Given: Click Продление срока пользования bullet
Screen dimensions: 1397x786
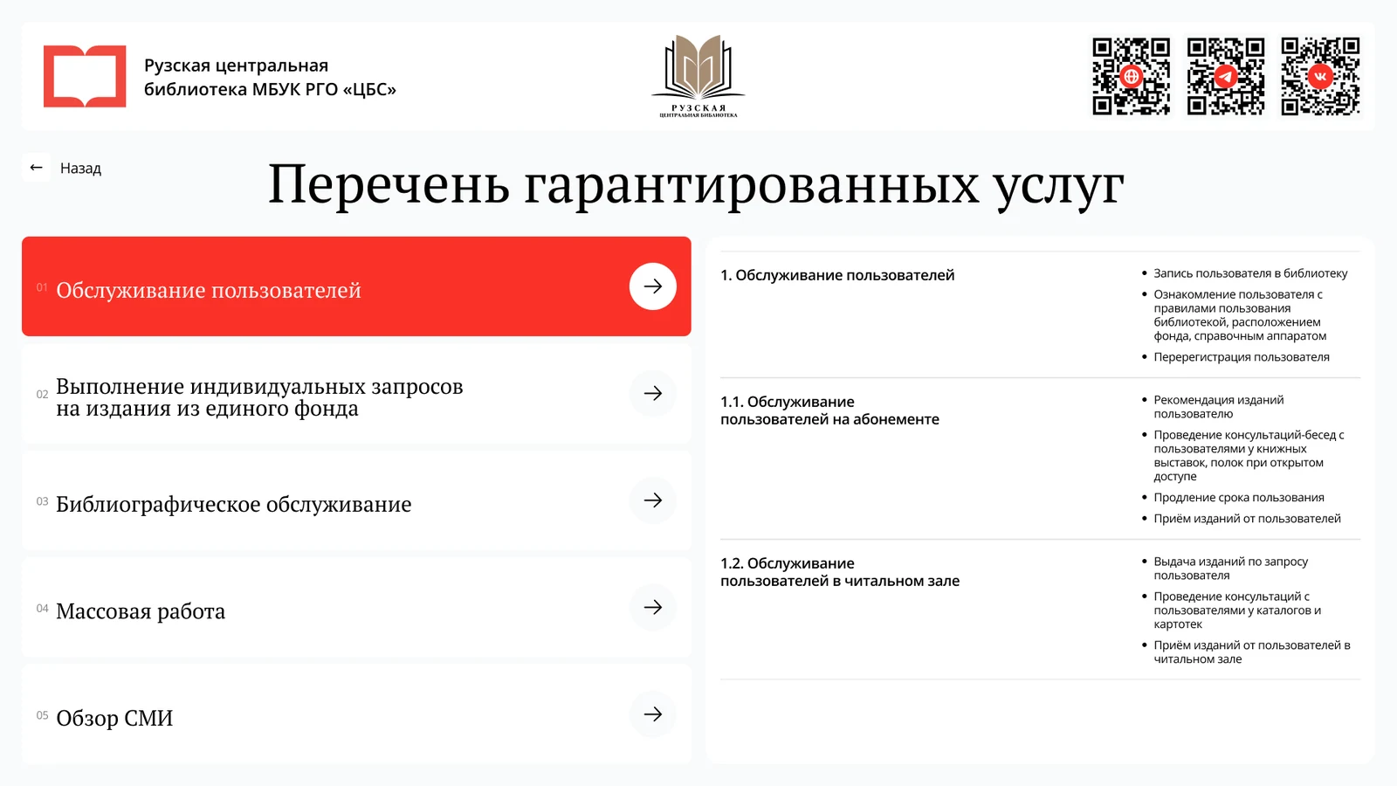Looking at the screenshot, I should click(x=1239, y=498).
